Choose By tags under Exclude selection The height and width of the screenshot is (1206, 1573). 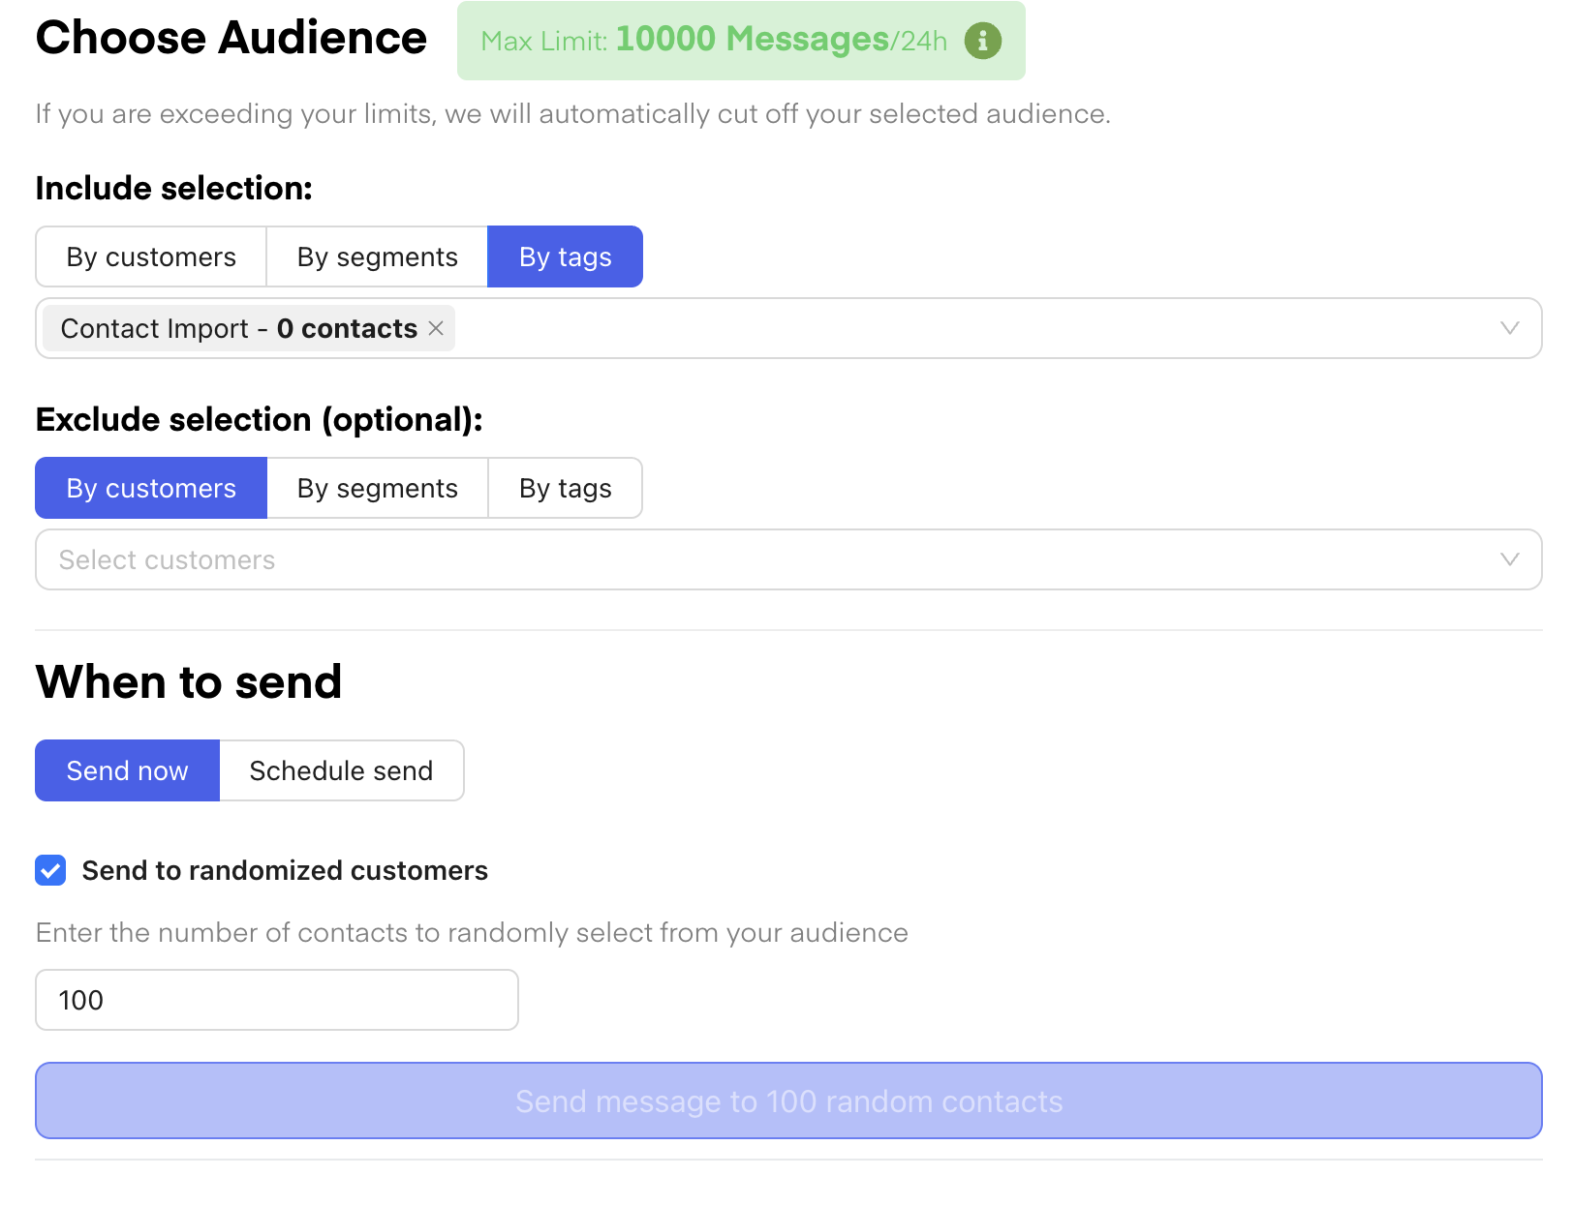pyautogui.click(x=565, y=488)
